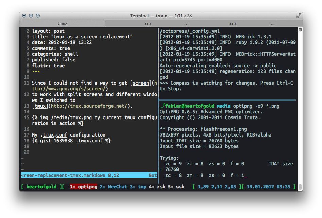The width and height of the screenshot is (322, 218).
Task: Click '** Processing: flashfreeosx1.png' line
Action: [x=203, y=129]
